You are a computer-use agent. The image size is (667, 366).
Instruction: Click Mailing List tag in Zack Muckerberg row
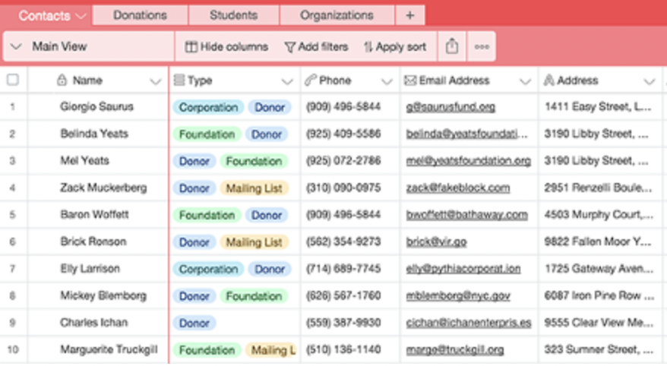(254, 188)
